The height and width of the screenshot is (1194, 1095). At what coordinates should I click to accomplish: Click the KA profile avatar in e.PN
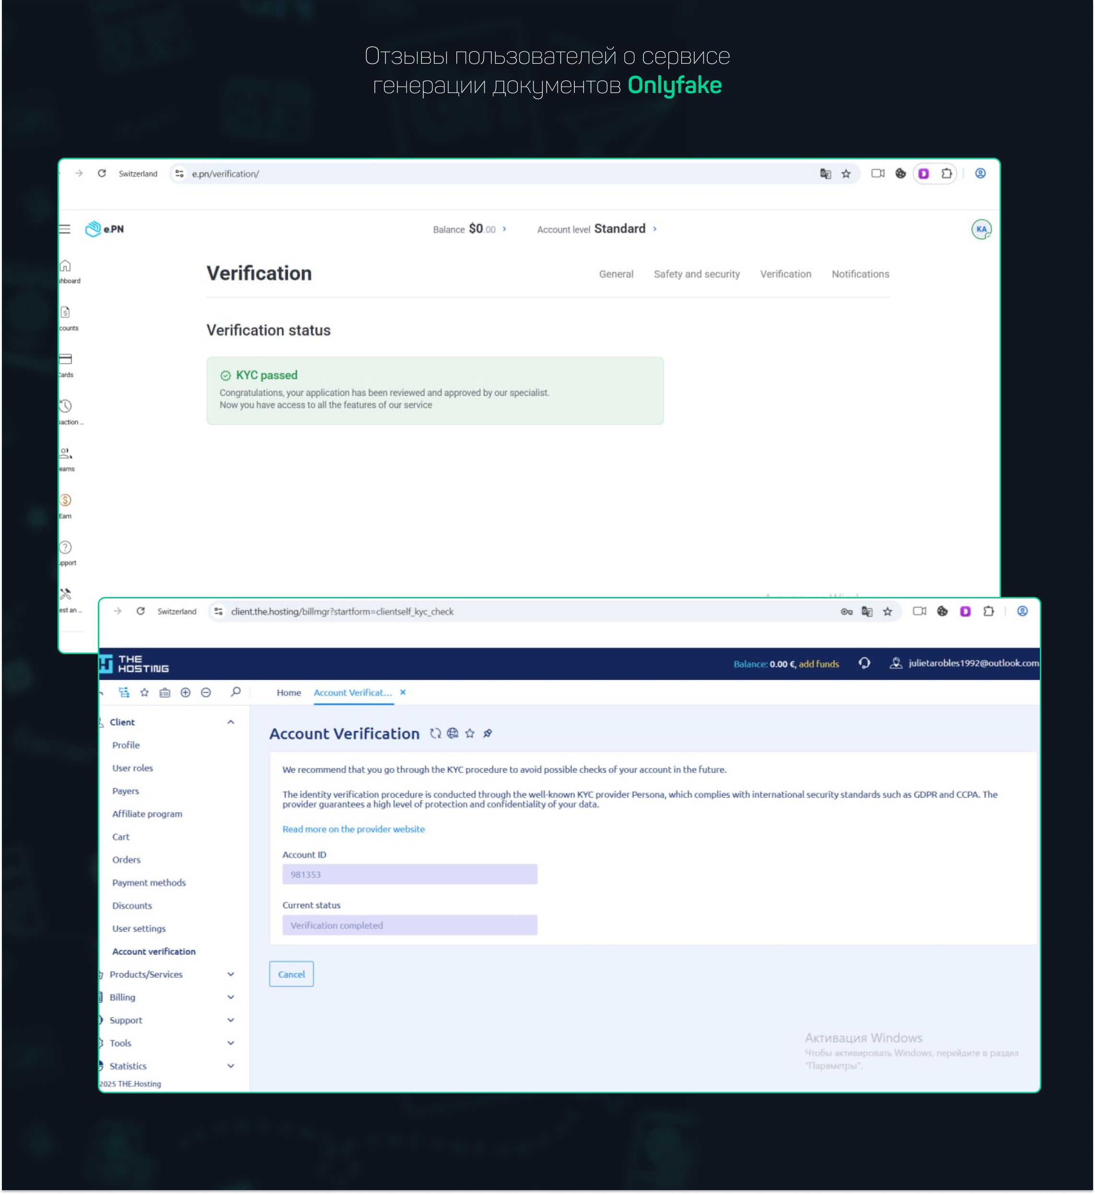[x=981, y=229]
